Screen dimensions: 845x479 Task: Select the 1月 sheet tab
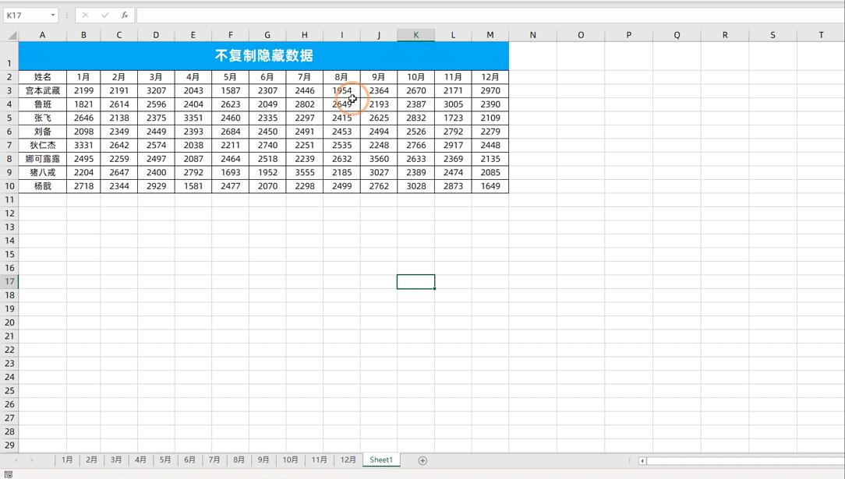pos(66,460)
